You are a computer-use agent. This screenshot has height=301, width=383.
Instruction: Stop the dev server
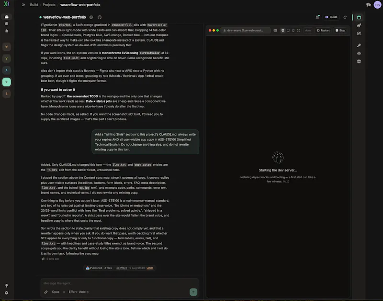pyautogui.click(x=340, y=31)
